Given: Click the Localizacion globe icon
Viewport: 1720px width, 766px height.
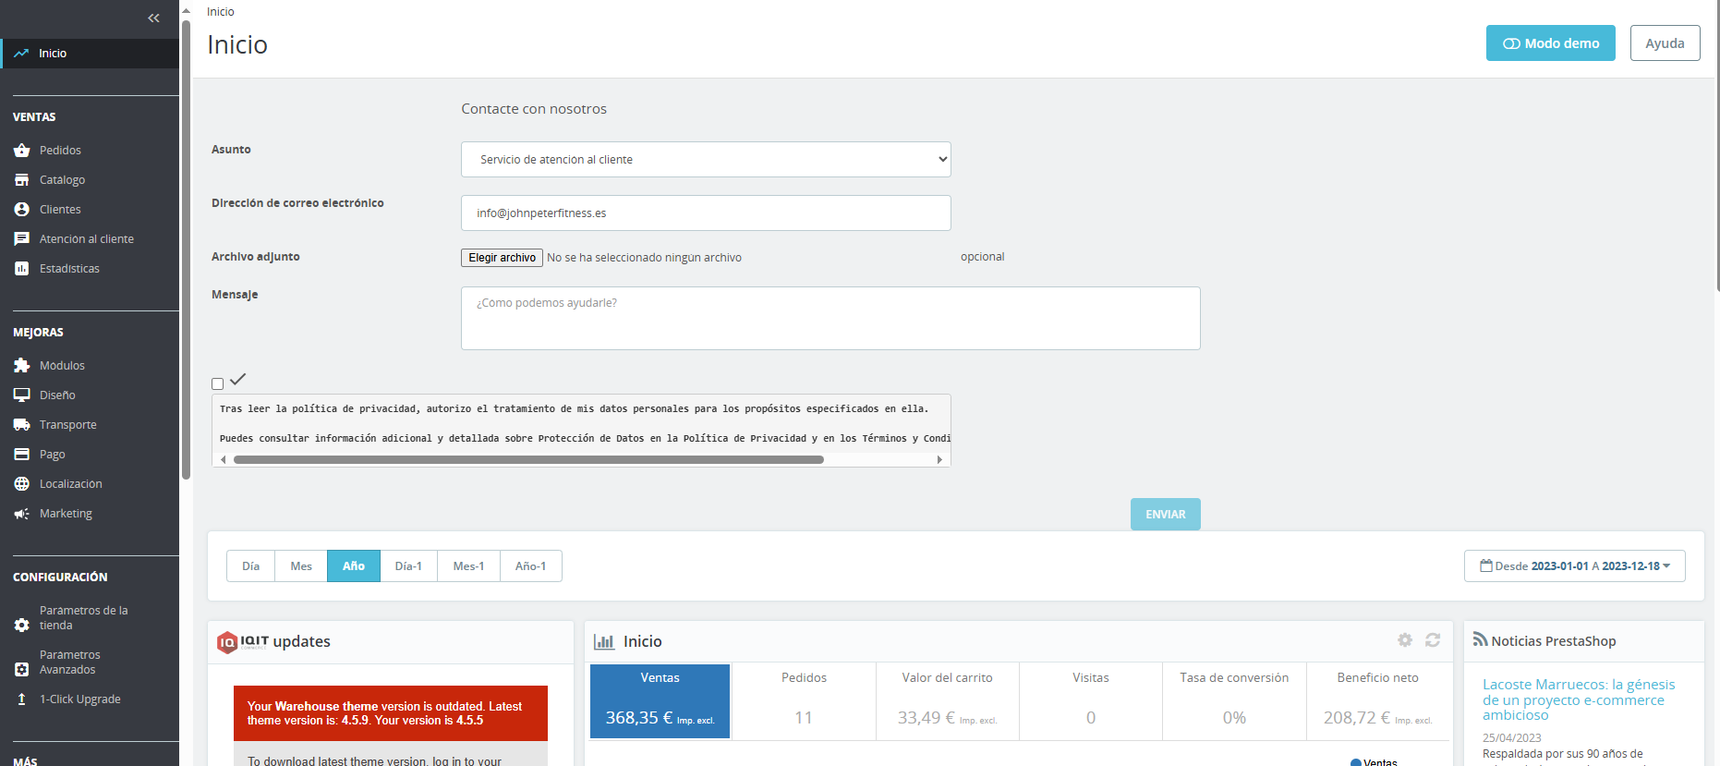Looking at the screenshot, I should [22, 484].
